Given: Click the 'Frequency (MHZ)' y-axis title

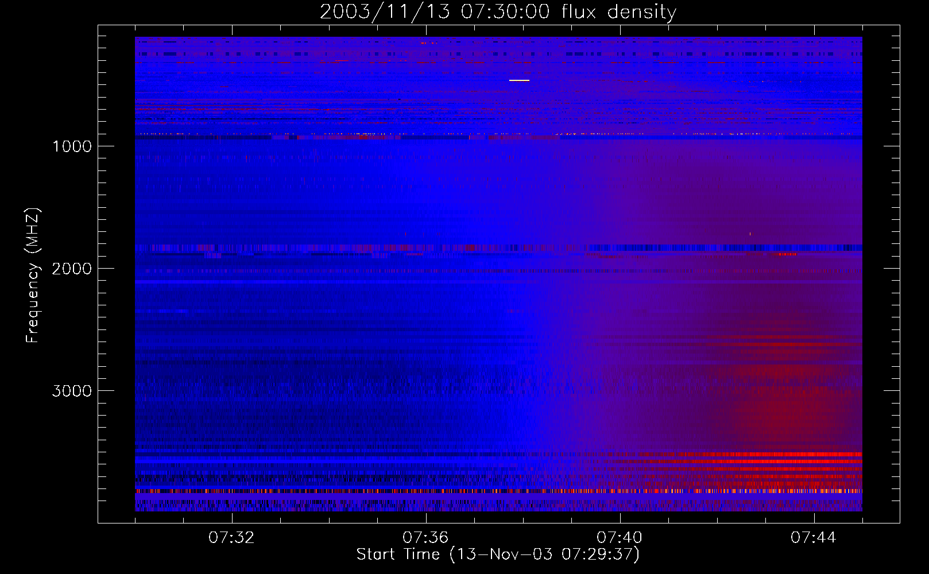Looking at the screenshot, I should [33, 276].
